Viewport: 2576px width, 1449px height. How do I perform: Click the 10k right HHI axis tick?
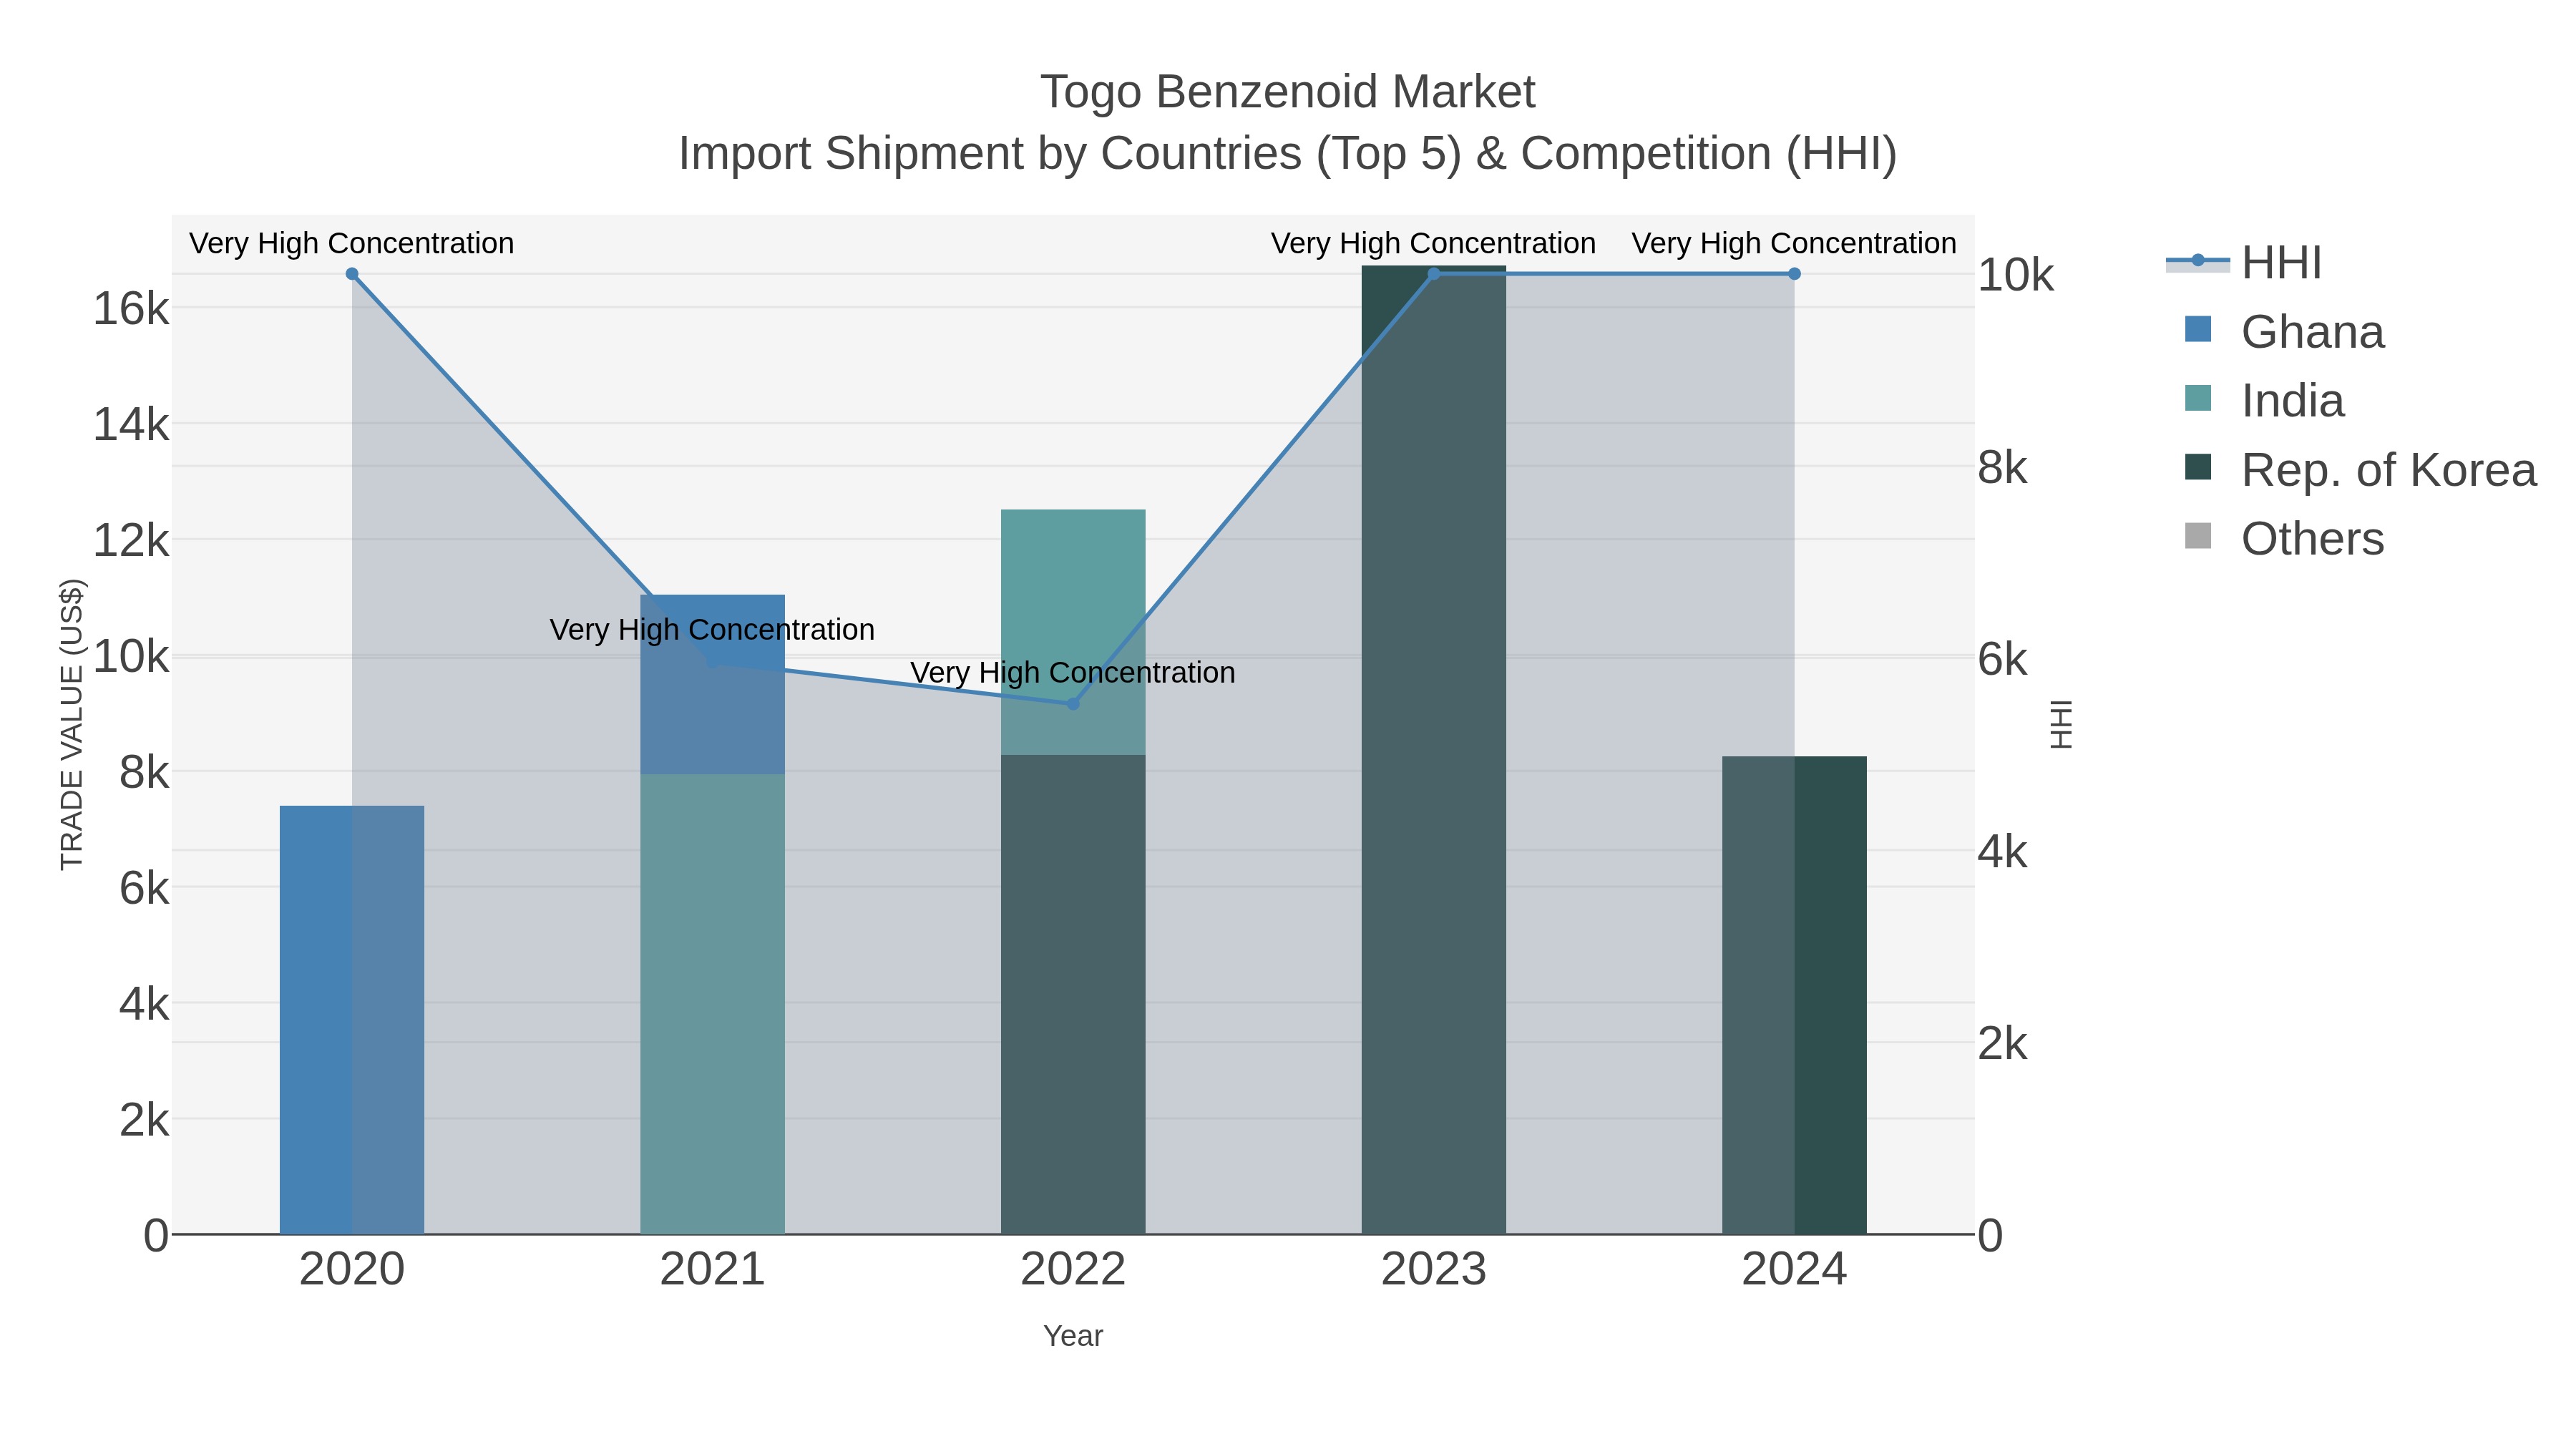pos(2016,275)
